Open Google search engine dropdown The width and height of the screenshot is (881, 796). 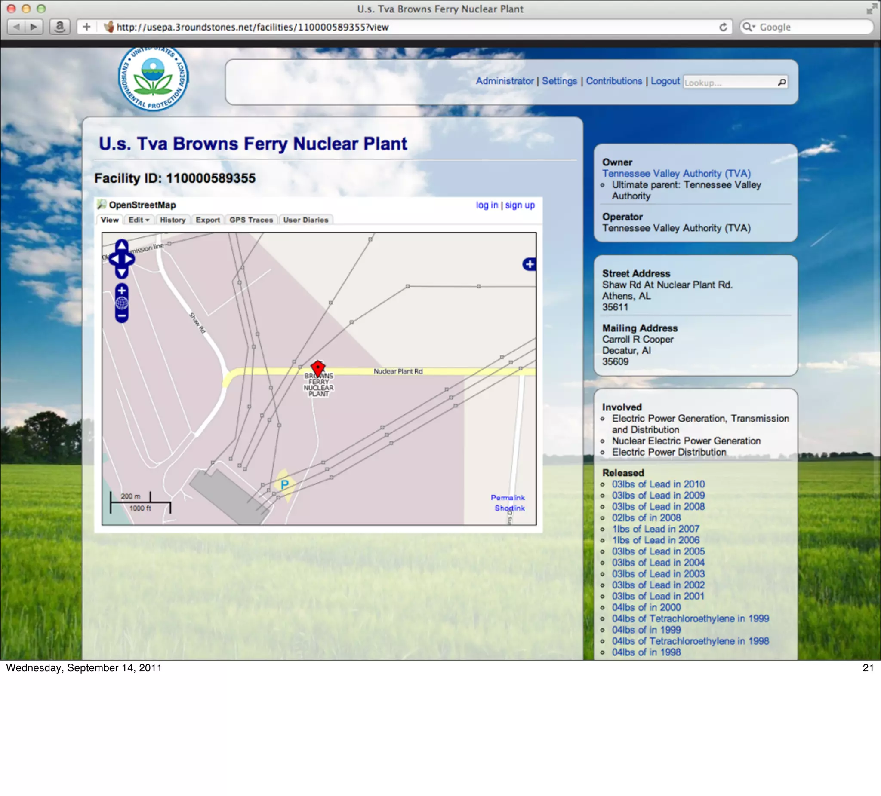click(749, 27)
